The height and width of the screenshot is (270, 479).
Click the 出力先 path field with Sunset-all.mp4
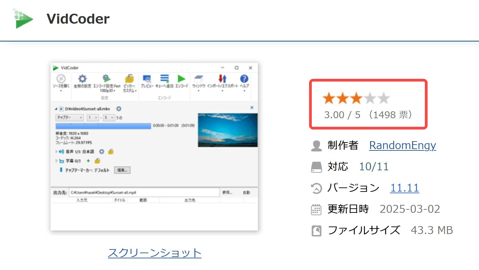tap(144, 193)
